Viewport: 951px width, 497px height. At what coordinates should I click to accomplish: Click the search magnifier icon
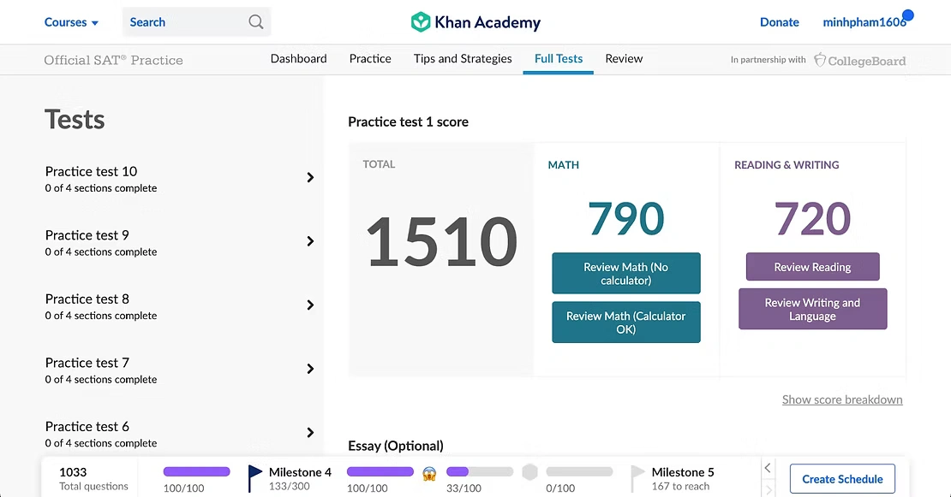256,22
